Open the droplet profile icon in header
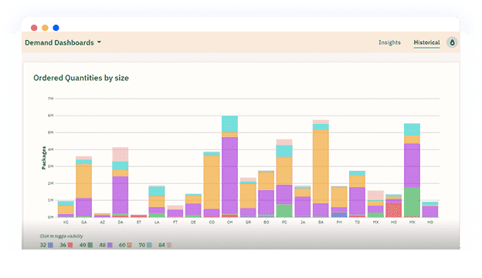Screen dimensions: 482x278 (452, 42)
